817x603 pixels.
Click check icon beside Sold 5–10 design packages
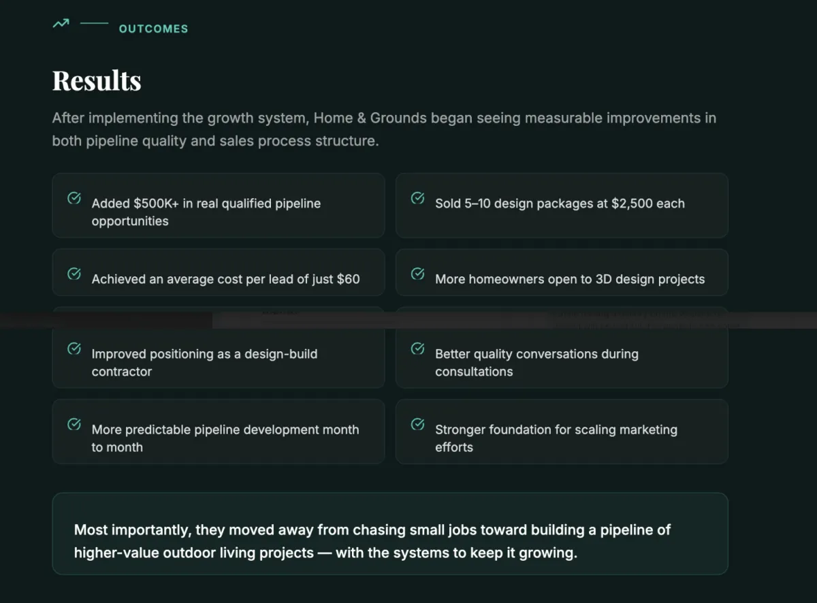coord(418,198)
